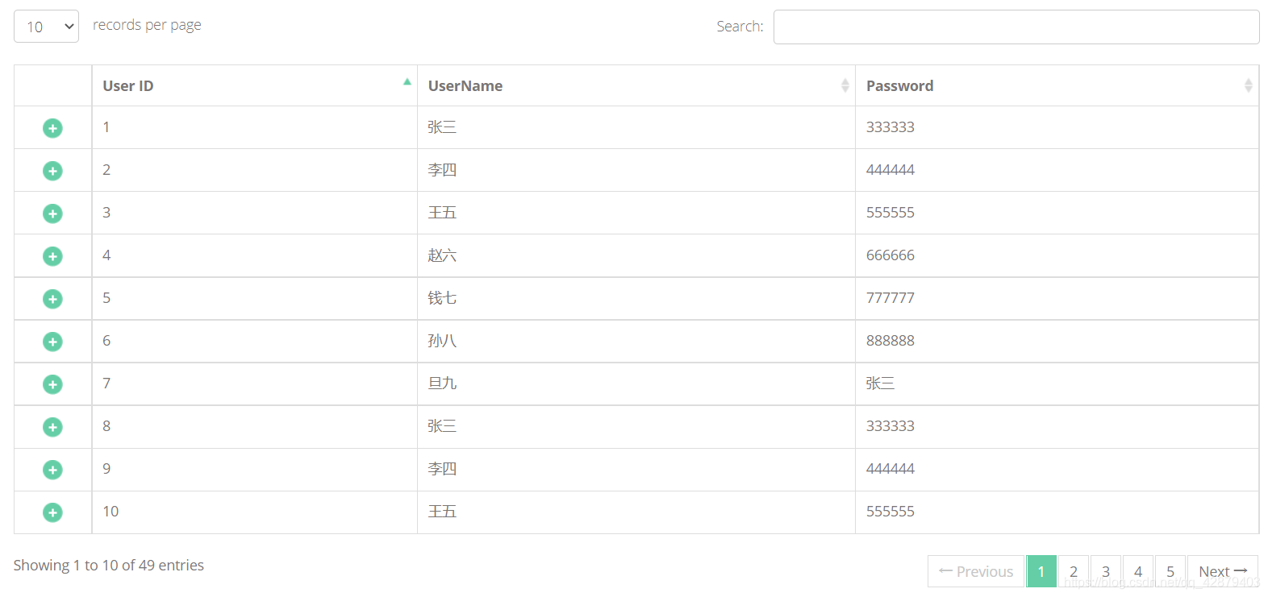1268x597 pixels.
Task: Click Password cell 555555 in row 10
Action: pos(1057,512)
